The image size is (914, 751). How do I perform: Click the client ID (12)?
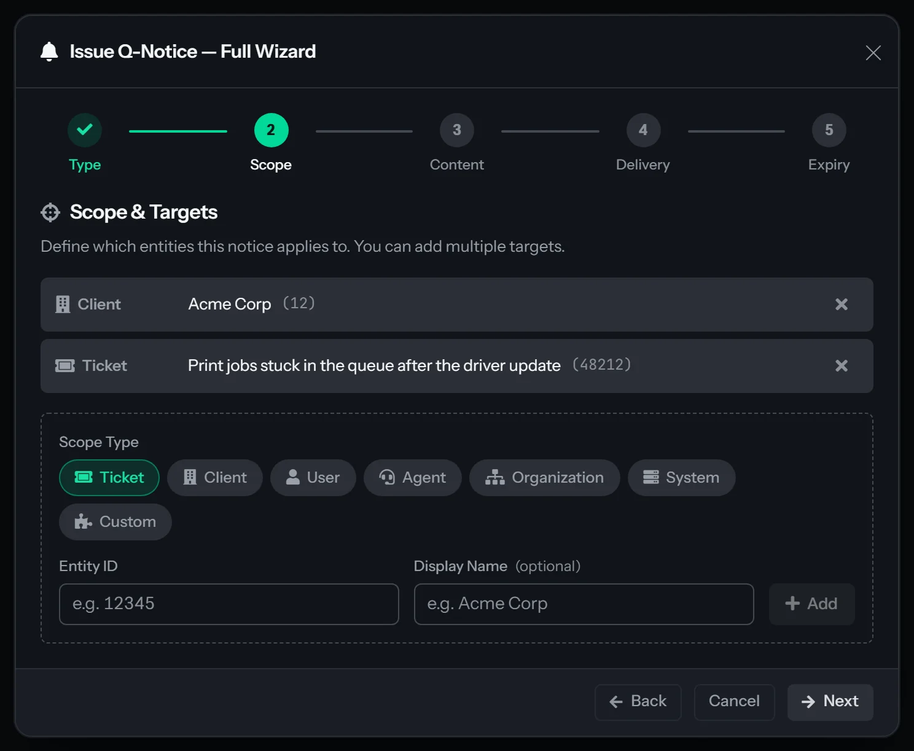pos(299,303)
